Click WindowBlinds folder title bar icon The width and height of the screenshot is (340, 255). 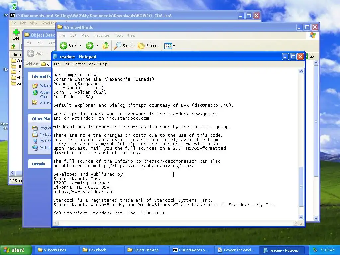tap(60, 27)
